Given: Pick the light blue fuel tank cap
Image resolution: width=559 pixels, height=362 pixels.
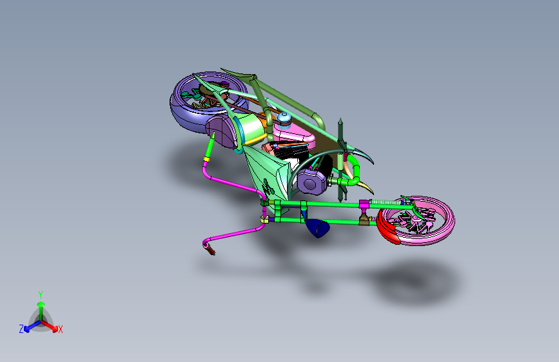Looking at the screenshot, I should (284, 118).
